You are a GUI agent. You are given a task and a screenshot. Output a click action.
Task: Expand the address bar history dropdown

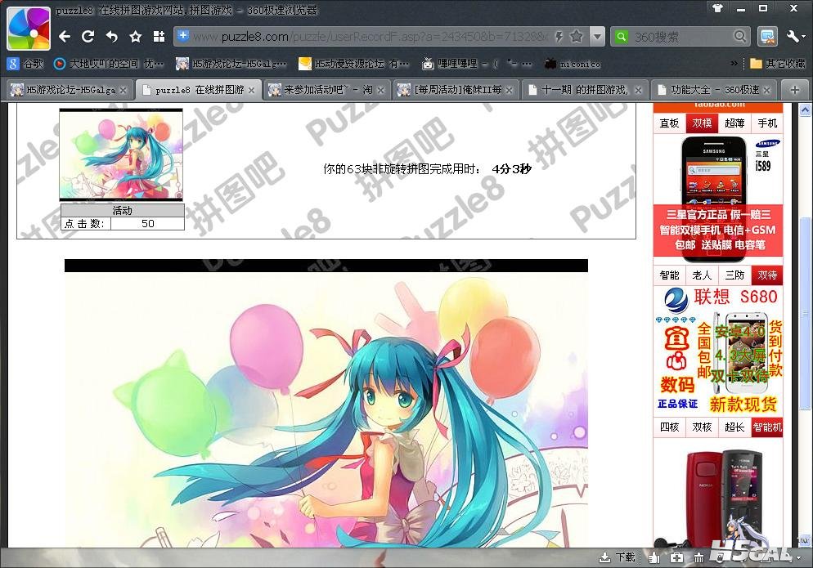598,36
